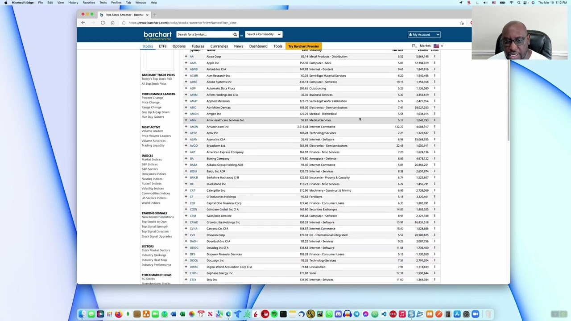Open the Currencies navigation tab
The height and width of the screenshot is (321, 571).
(x=219, y=46)
